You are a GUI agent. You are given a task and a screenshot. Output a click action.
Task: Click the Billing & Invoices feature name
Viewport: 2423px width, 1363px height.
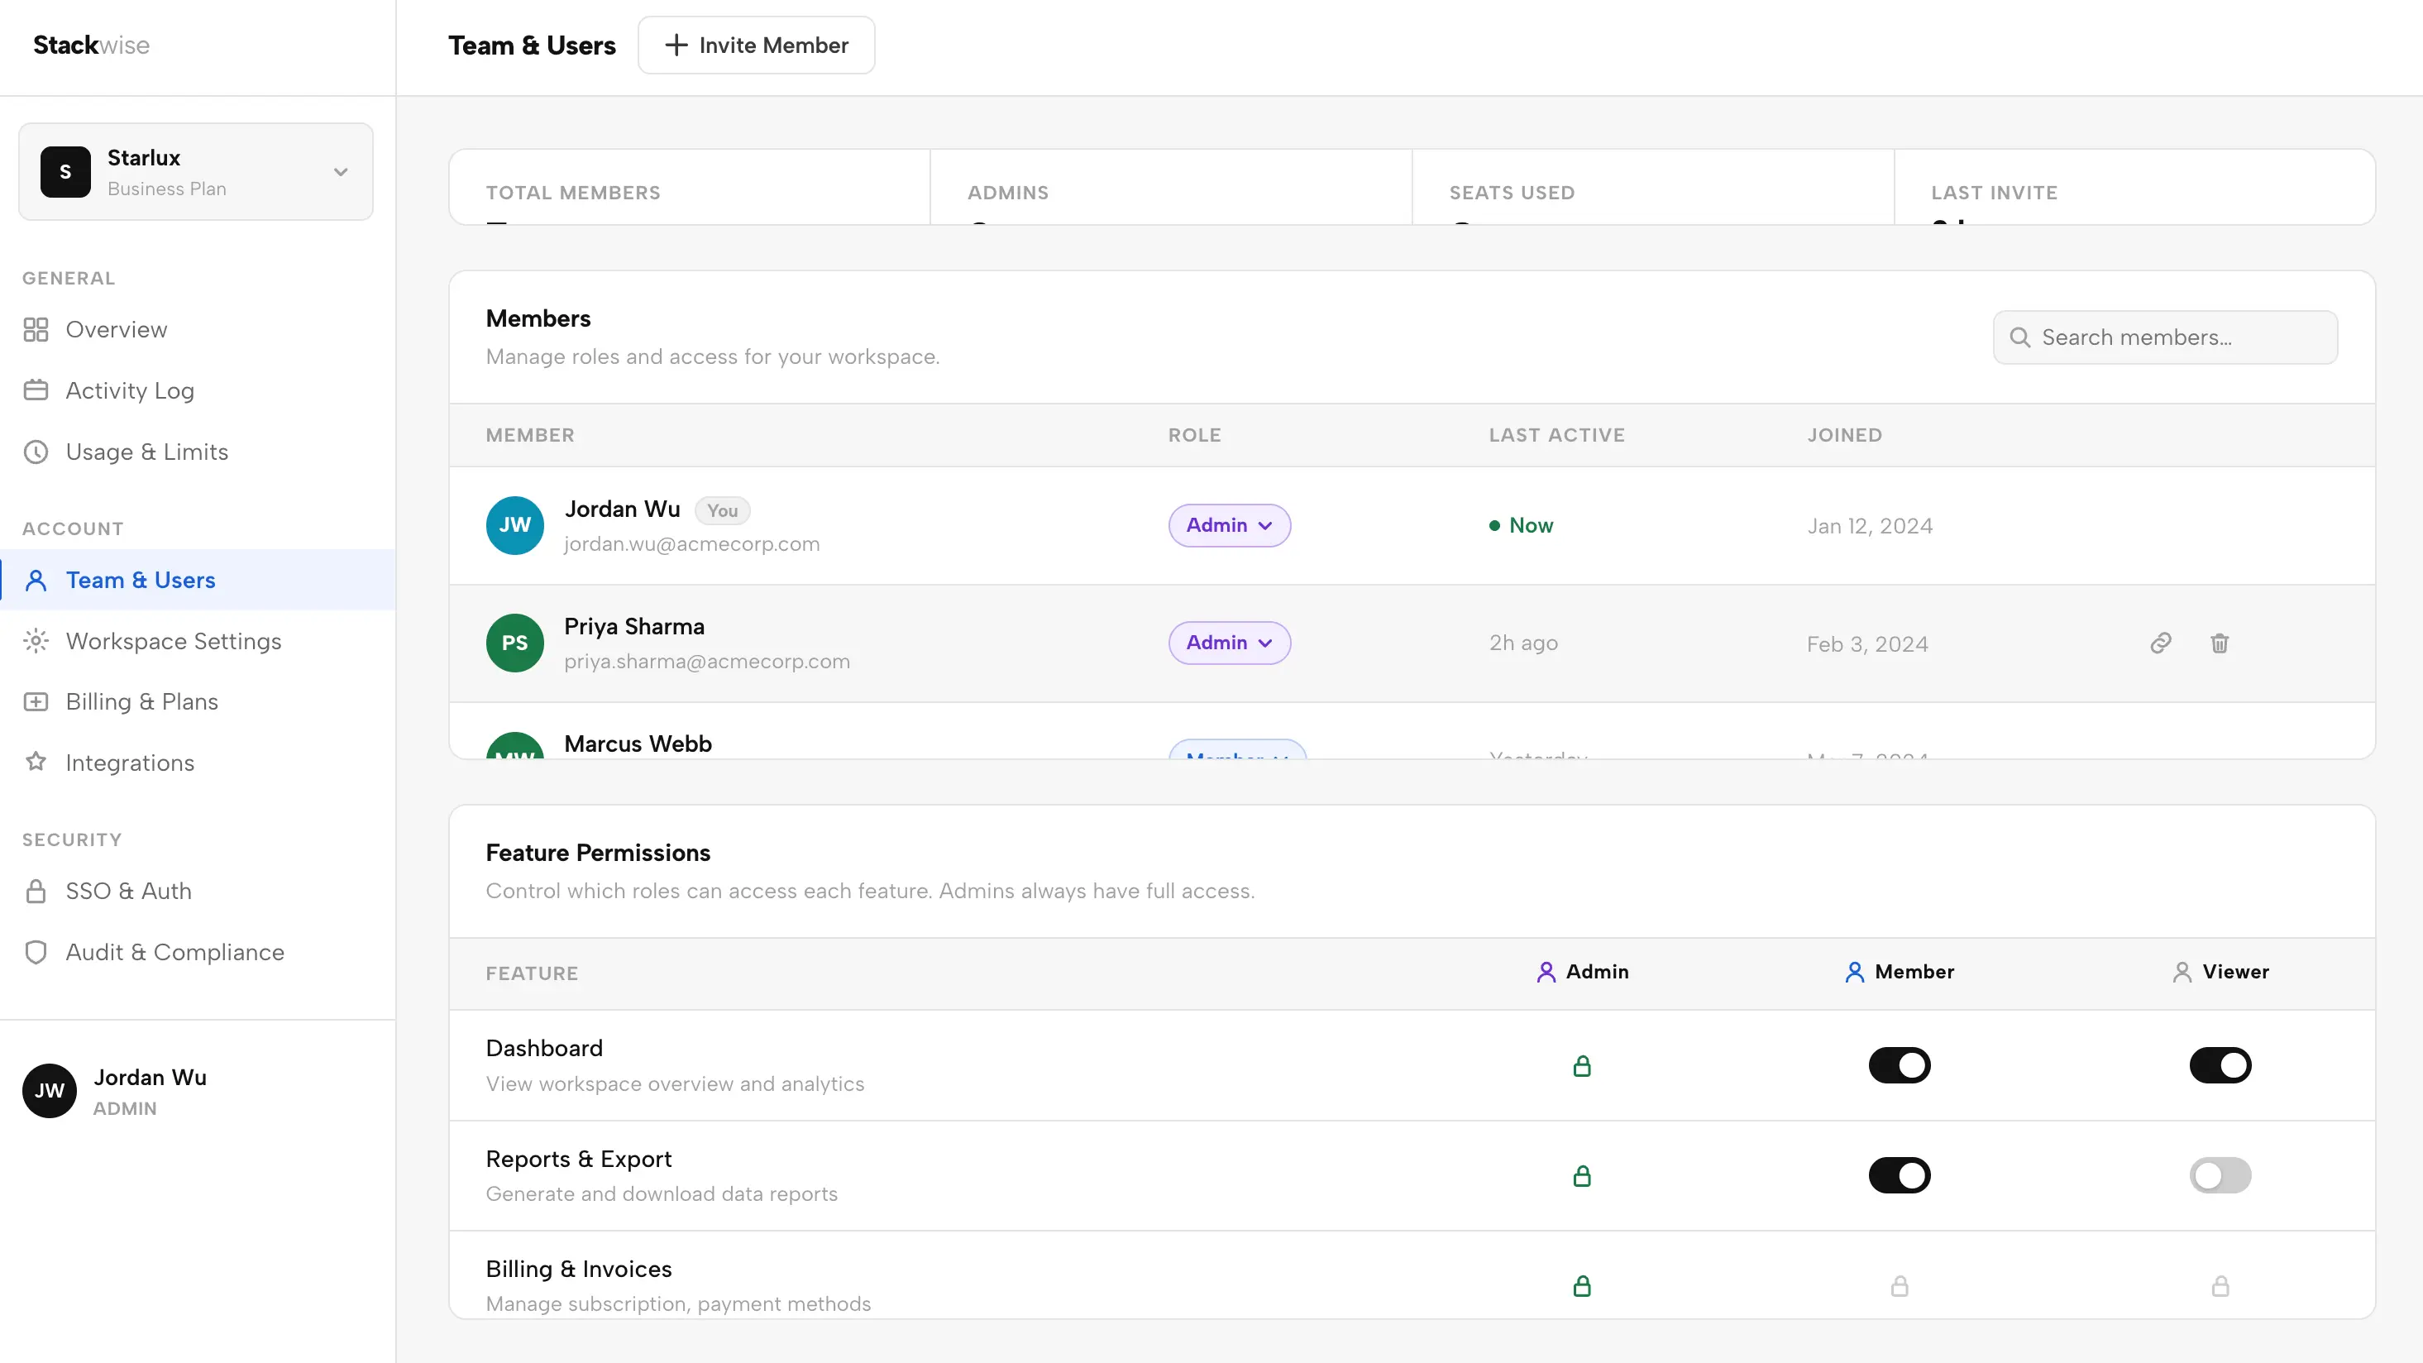pos(579,1269)
